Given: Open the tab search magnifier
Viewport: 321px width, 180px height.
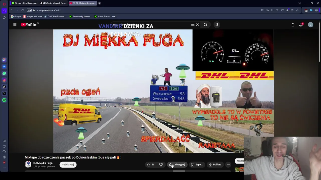Looking at the screenshot, I should [x=300, y=3].
